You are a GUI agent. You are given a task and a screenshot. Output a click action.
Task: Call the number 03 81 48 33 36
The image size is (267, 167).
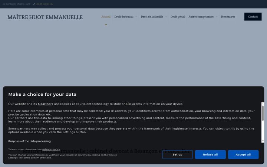[x=44, y=4]
